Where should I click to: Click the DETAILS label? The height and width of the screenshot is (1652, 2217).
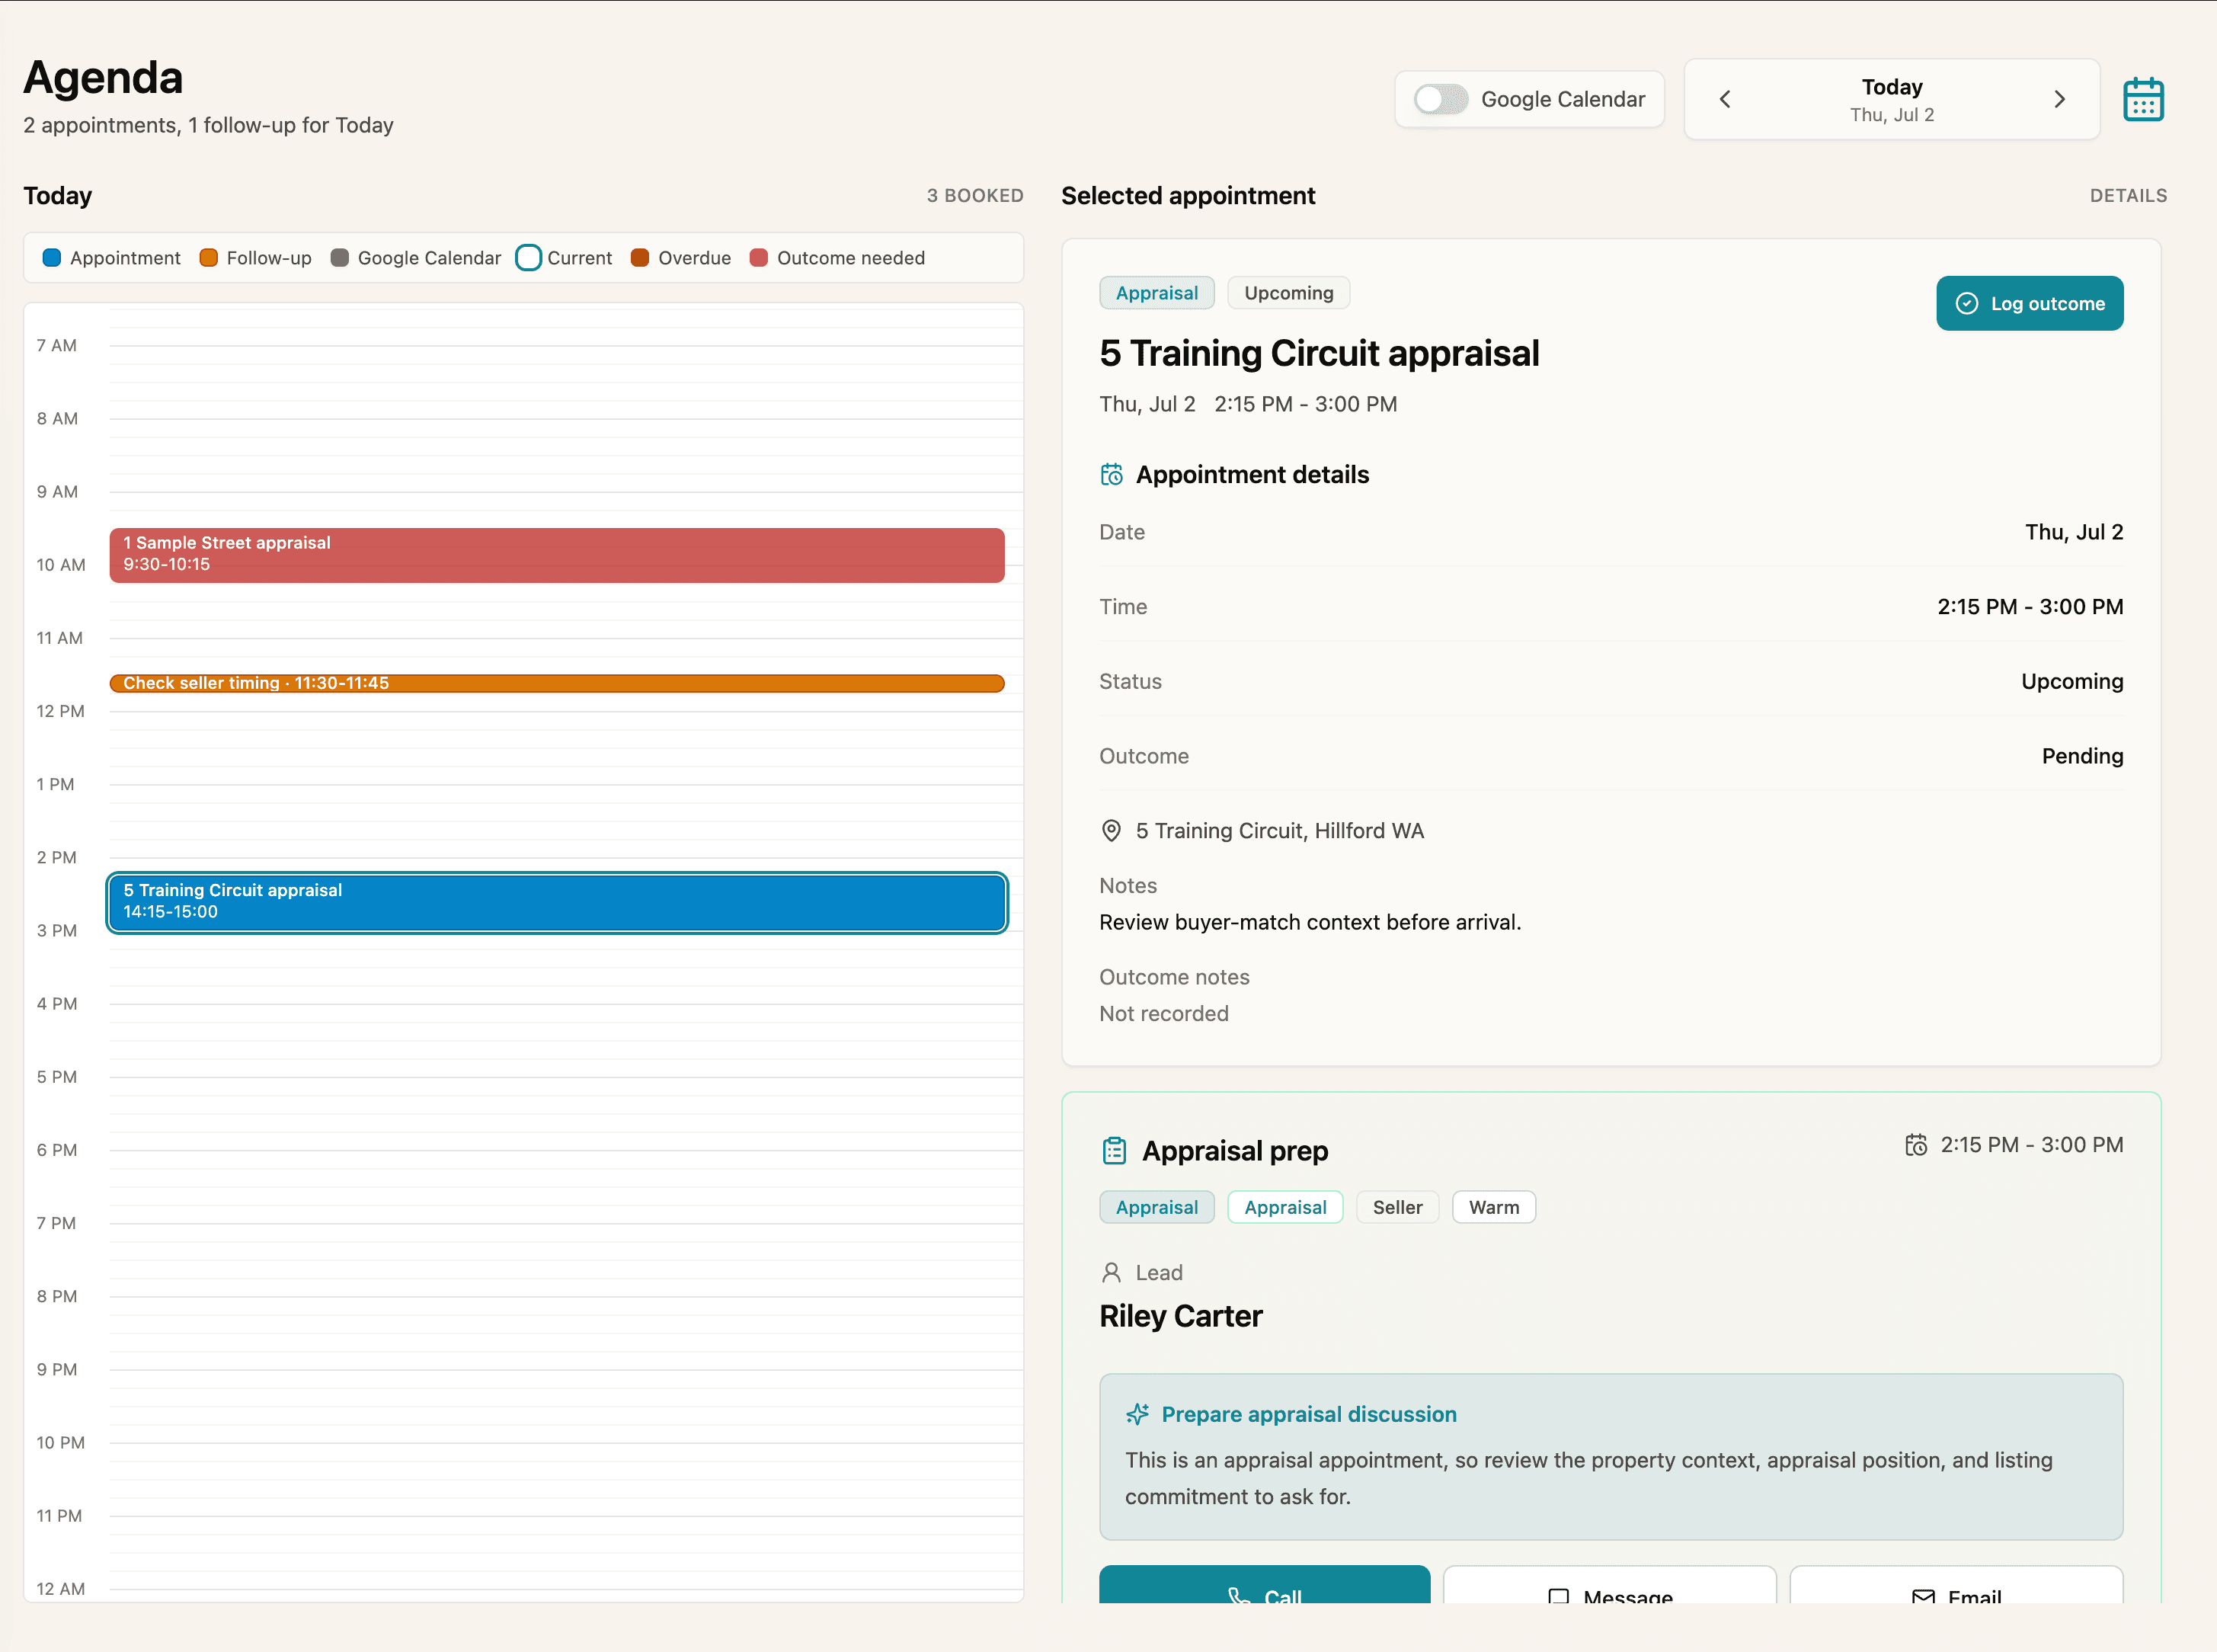click(x=2128, y=196)
